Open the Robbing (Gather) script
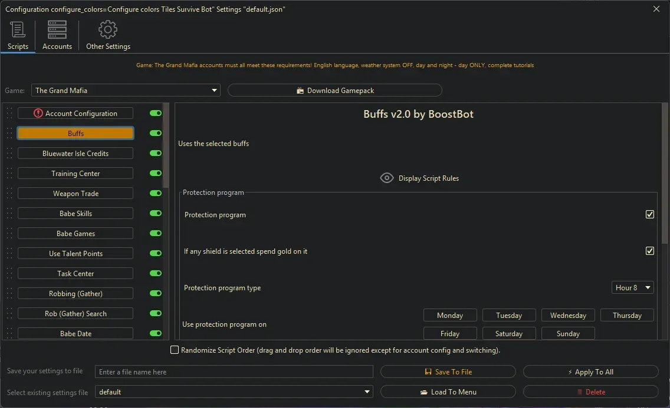The image size is (670, 408). [x=75, y=294]
